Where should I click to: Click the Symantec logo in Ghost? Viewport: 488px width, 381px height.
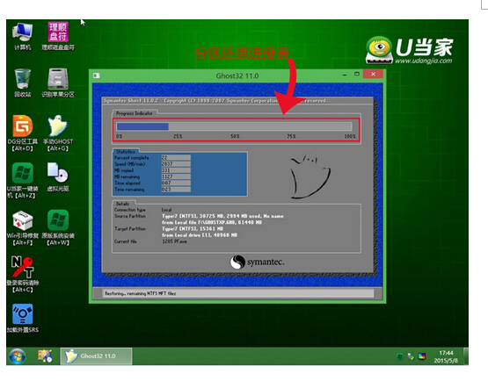(257, 262)
